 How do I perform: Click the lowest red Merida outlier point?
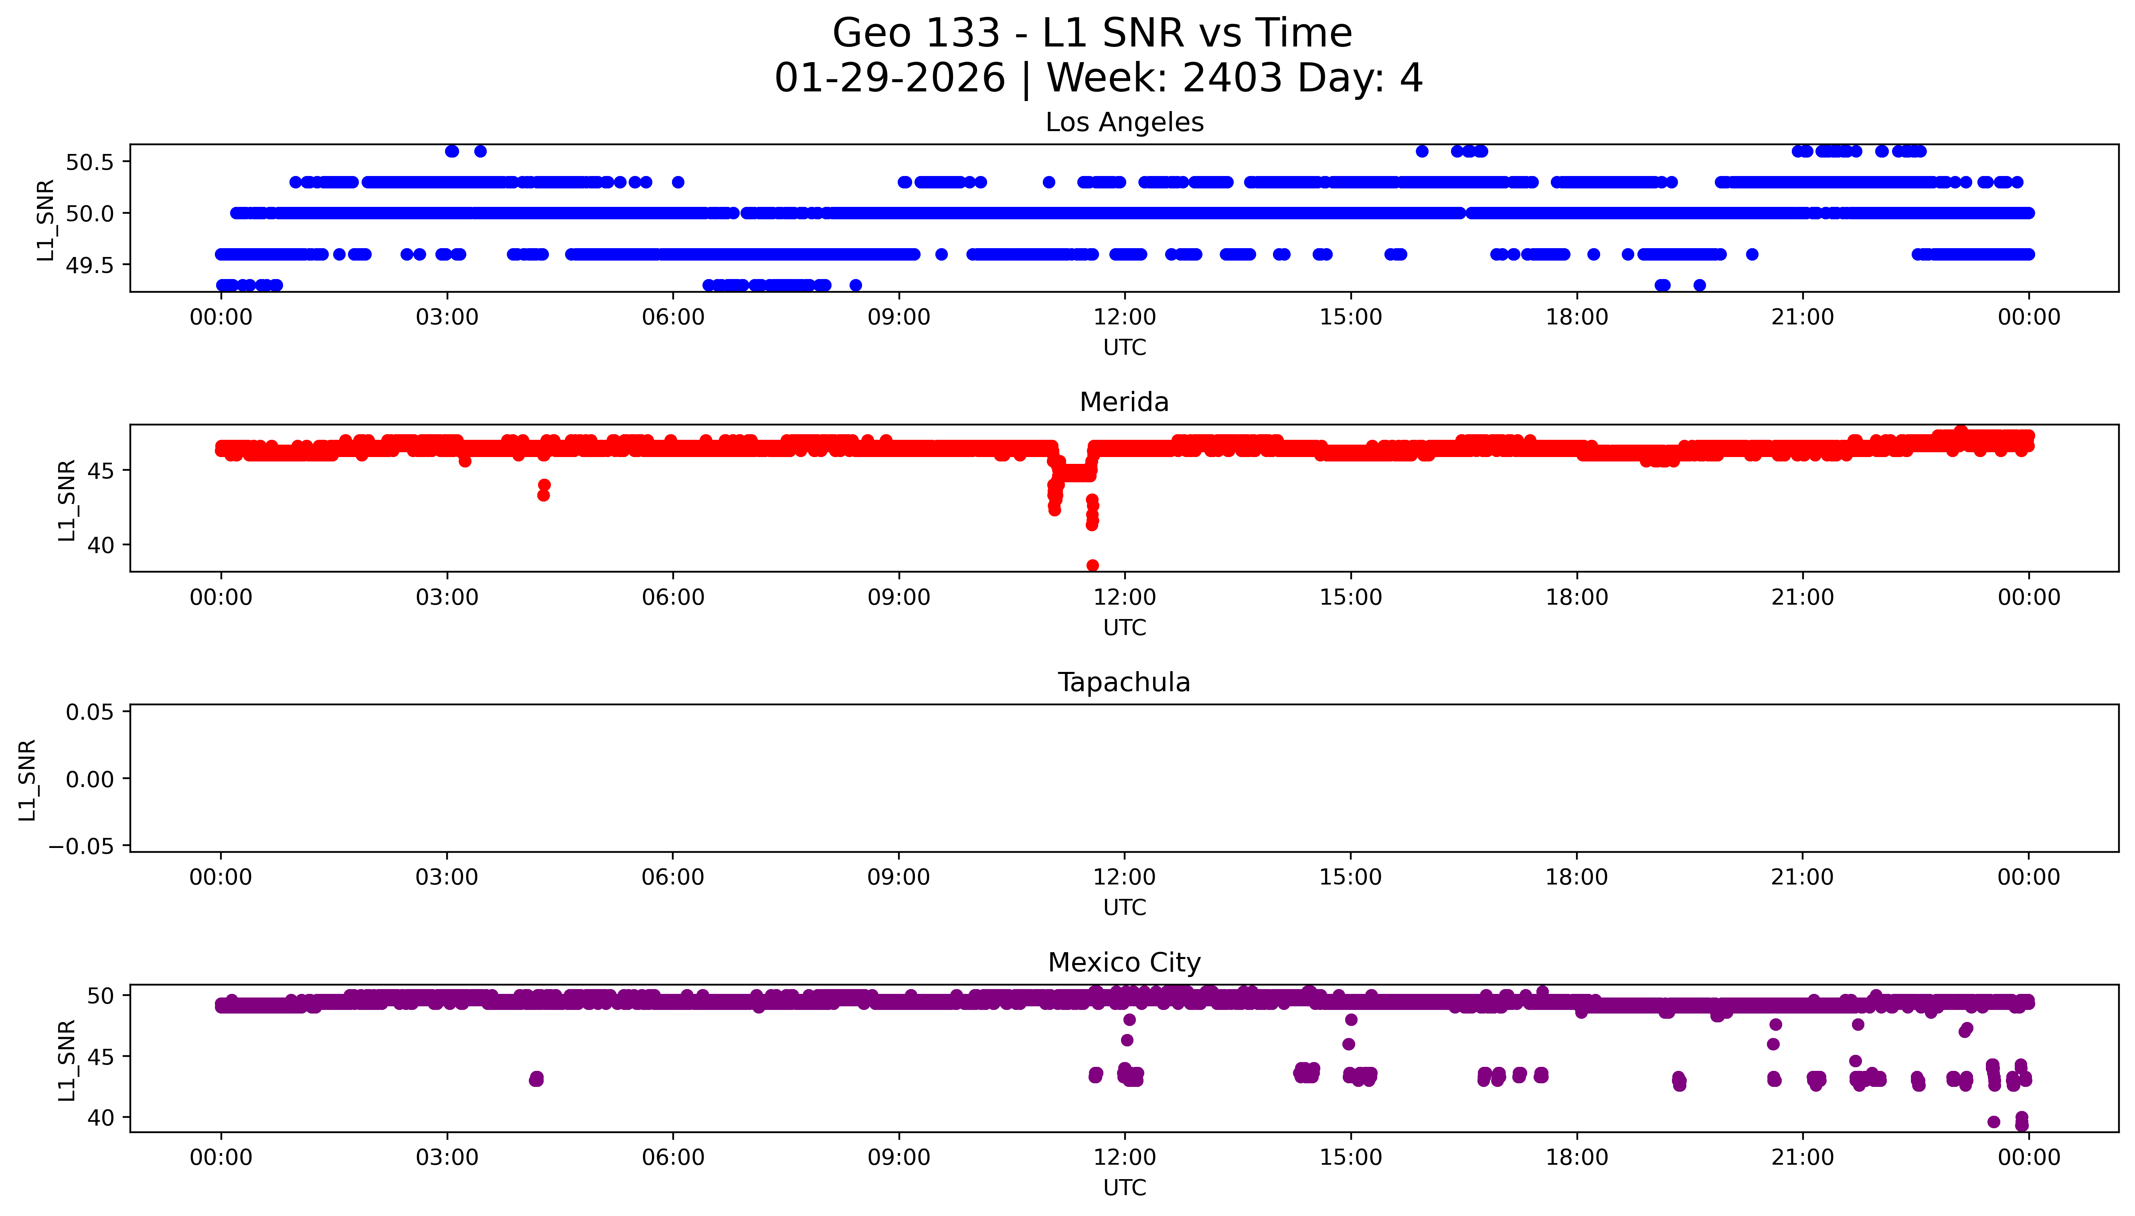tap(1092, 565)
